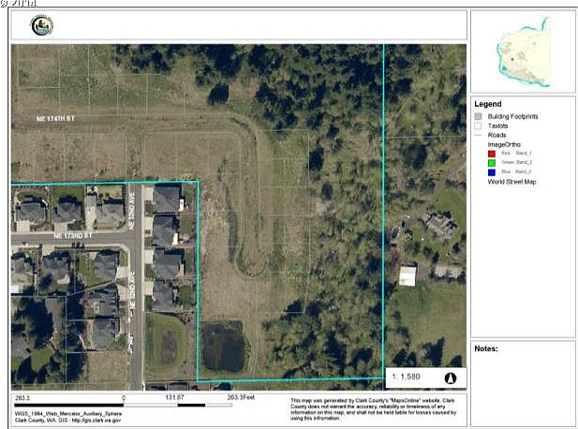Click the NE 174TH ST street label
Viewport: 578px width, 429px height.
pos(55,118)
